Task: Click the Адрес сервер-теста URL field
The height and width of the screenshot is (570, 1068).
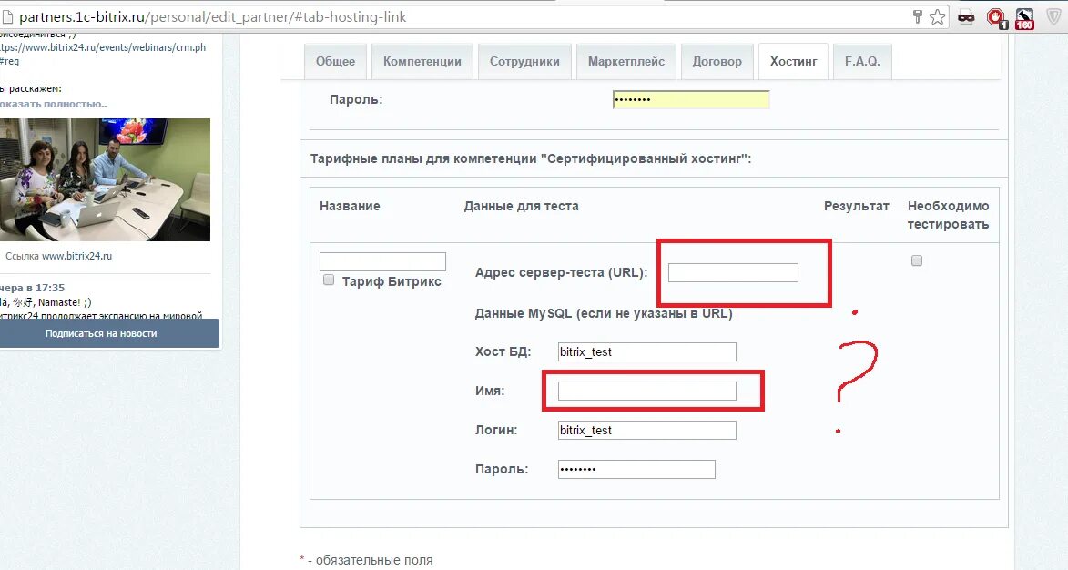Action: pos(733,272)
